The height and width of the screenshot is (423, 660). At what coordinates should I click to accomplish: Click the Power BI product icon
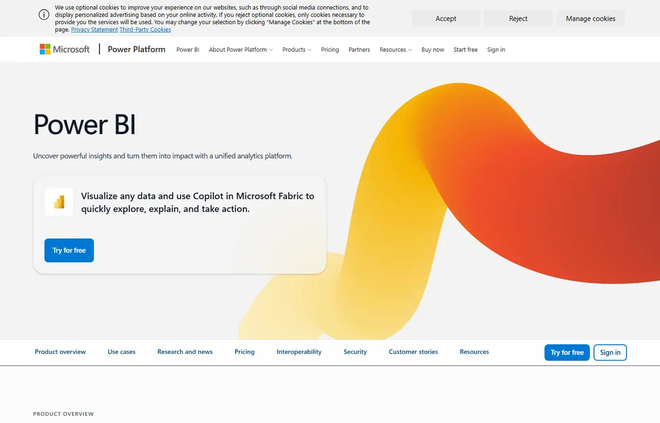pos(59,202)
